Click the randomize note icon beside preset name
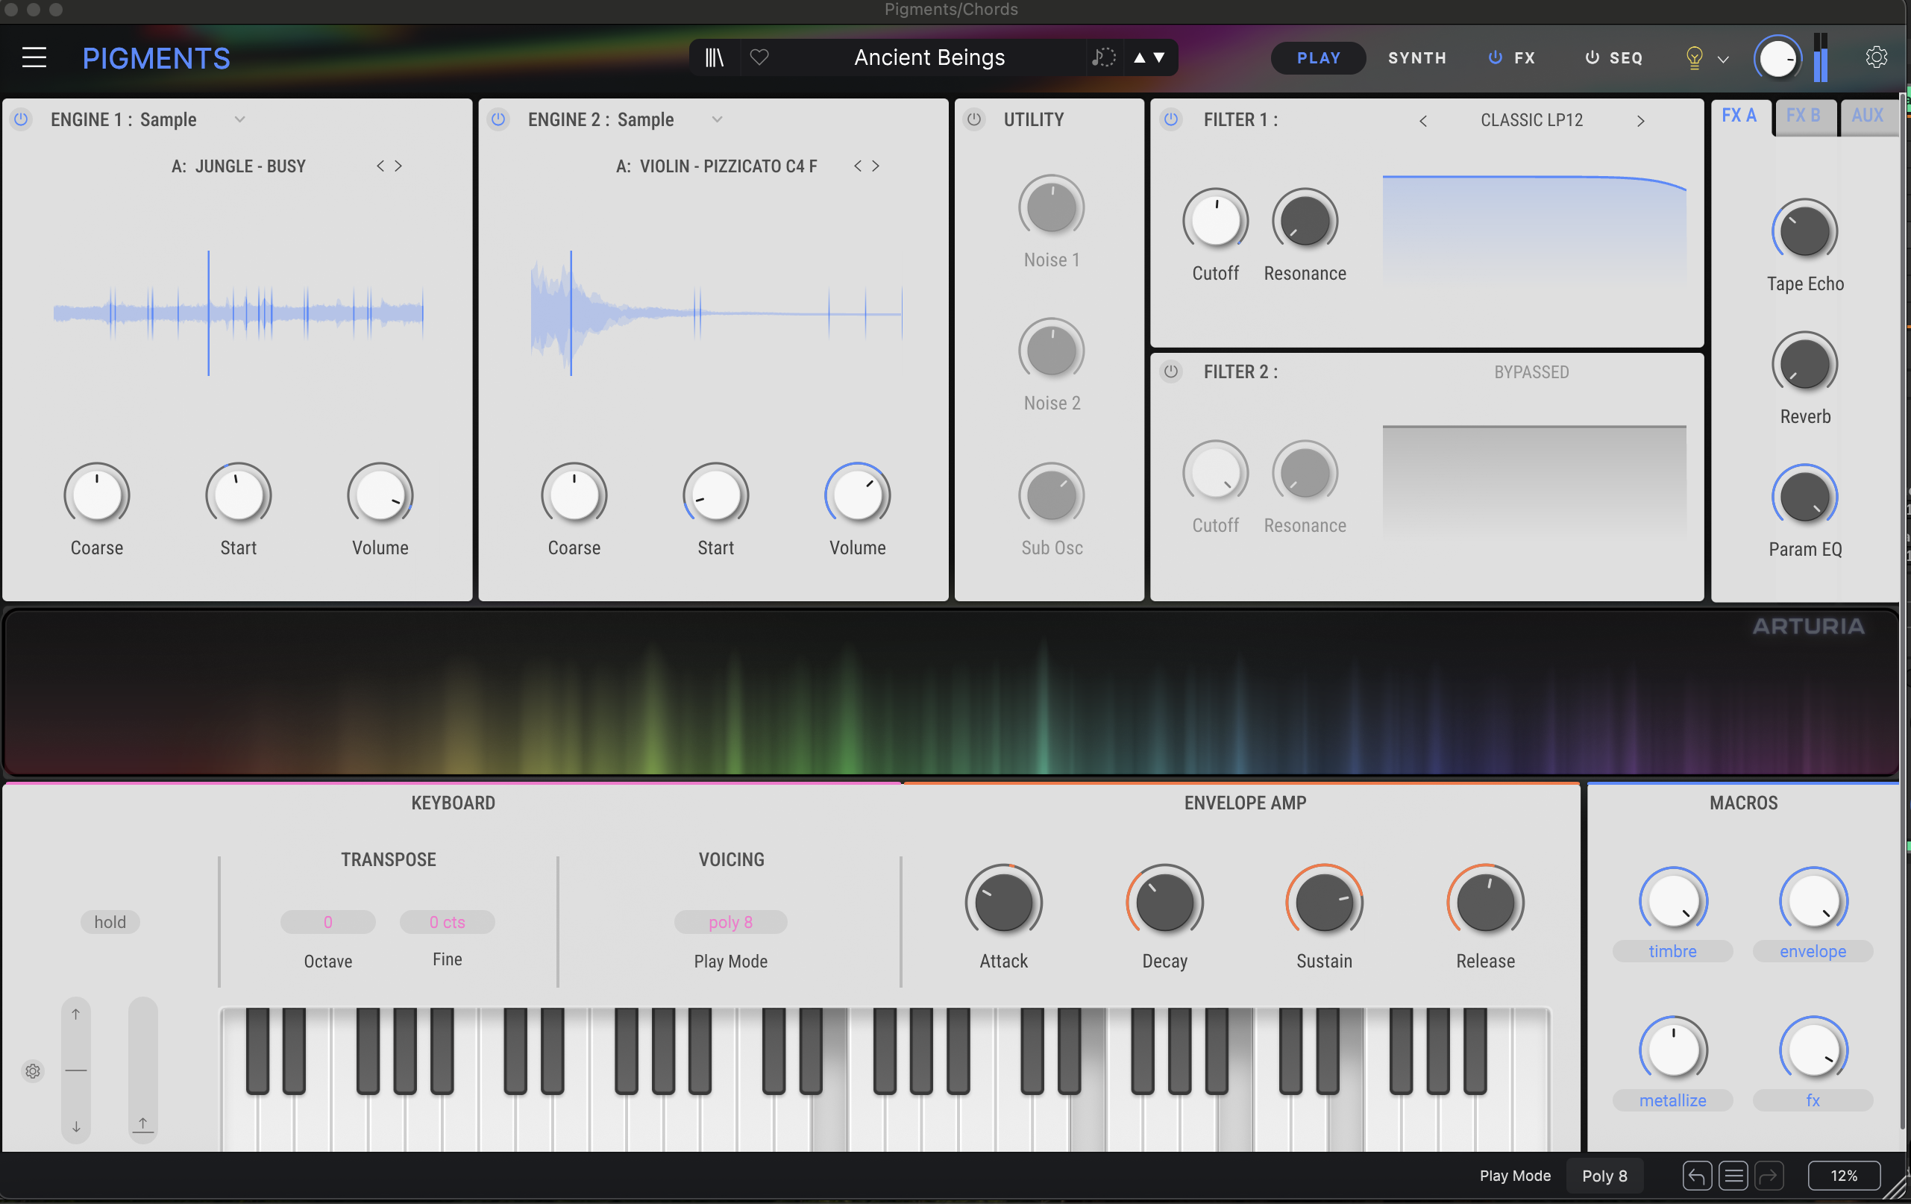Image resolution: width=1911 pixels, height=1204 pixels. coord(1103,57)
